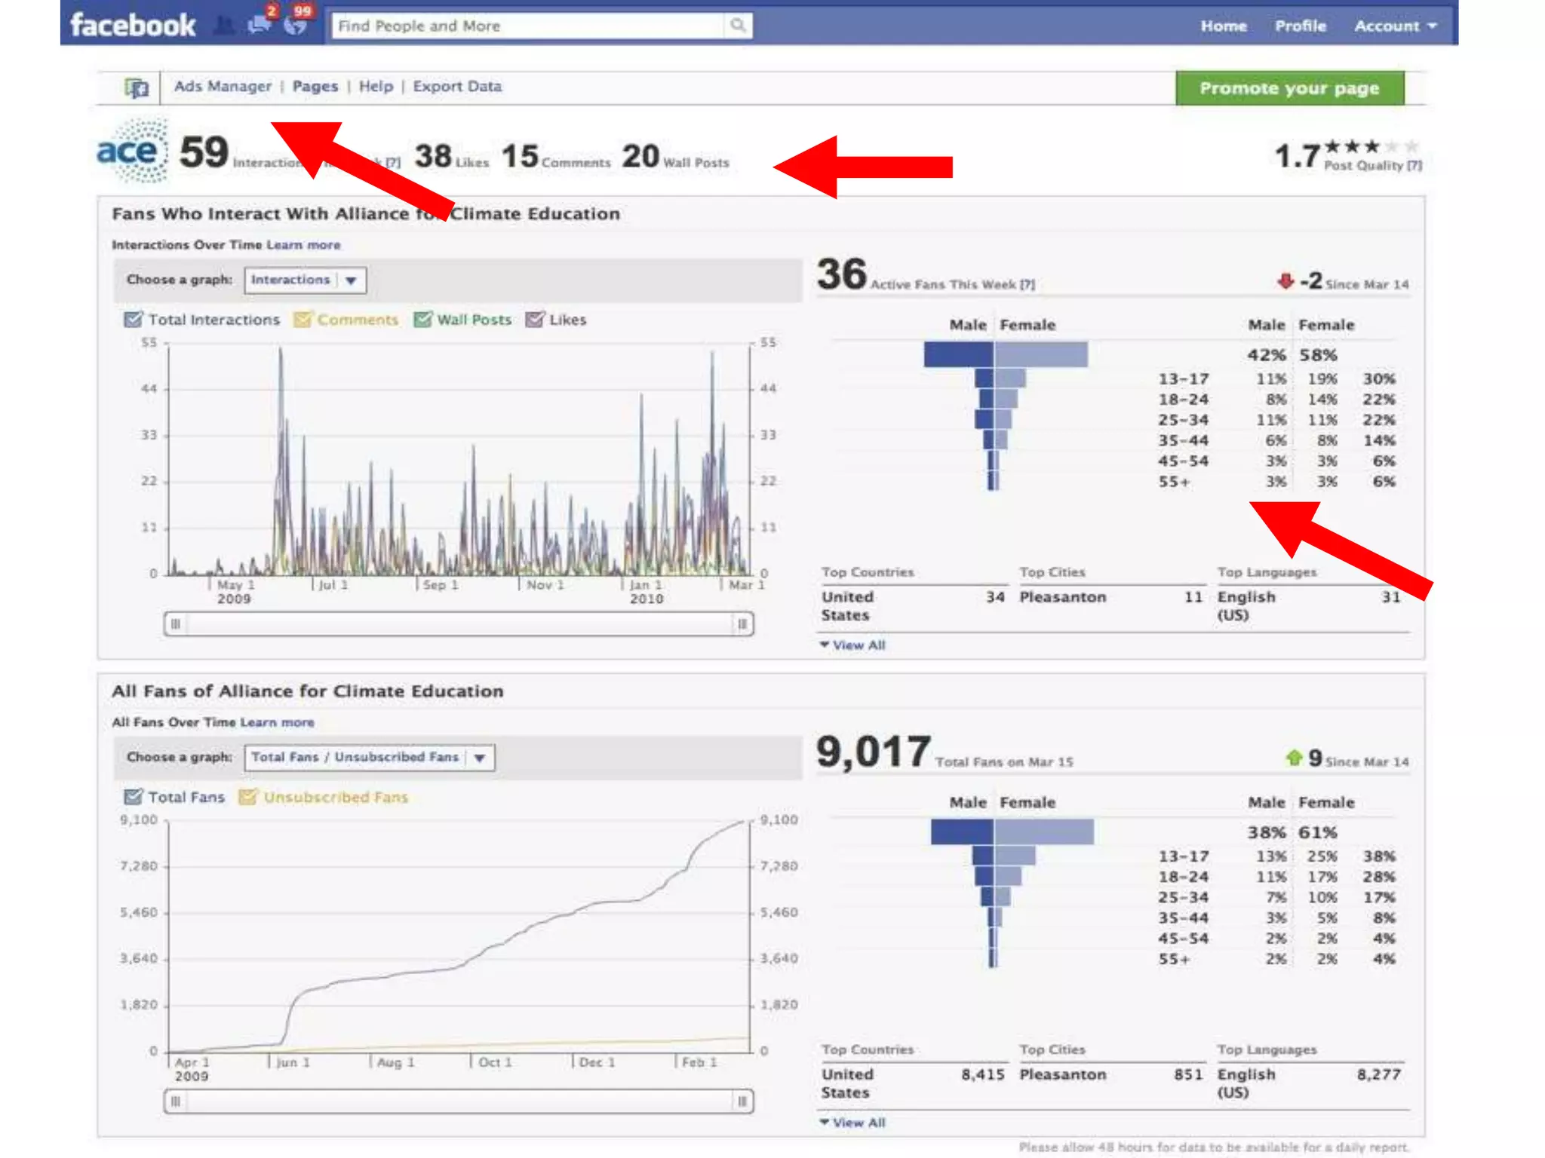Toggle Total Interactions checkbox
This screenshot has height=1158, width=1545.
[133, 320]
